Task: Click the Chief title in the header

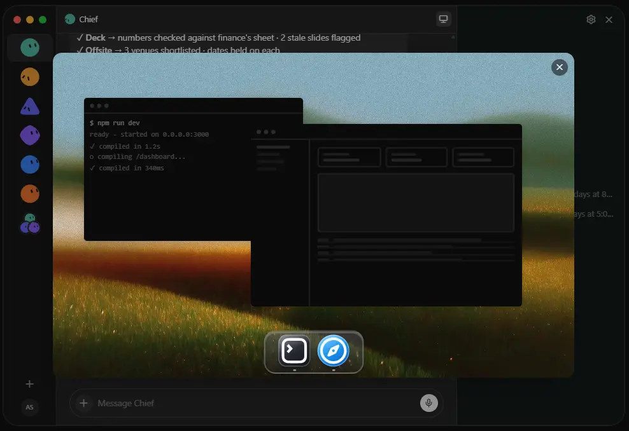Action: click(88, 19)
